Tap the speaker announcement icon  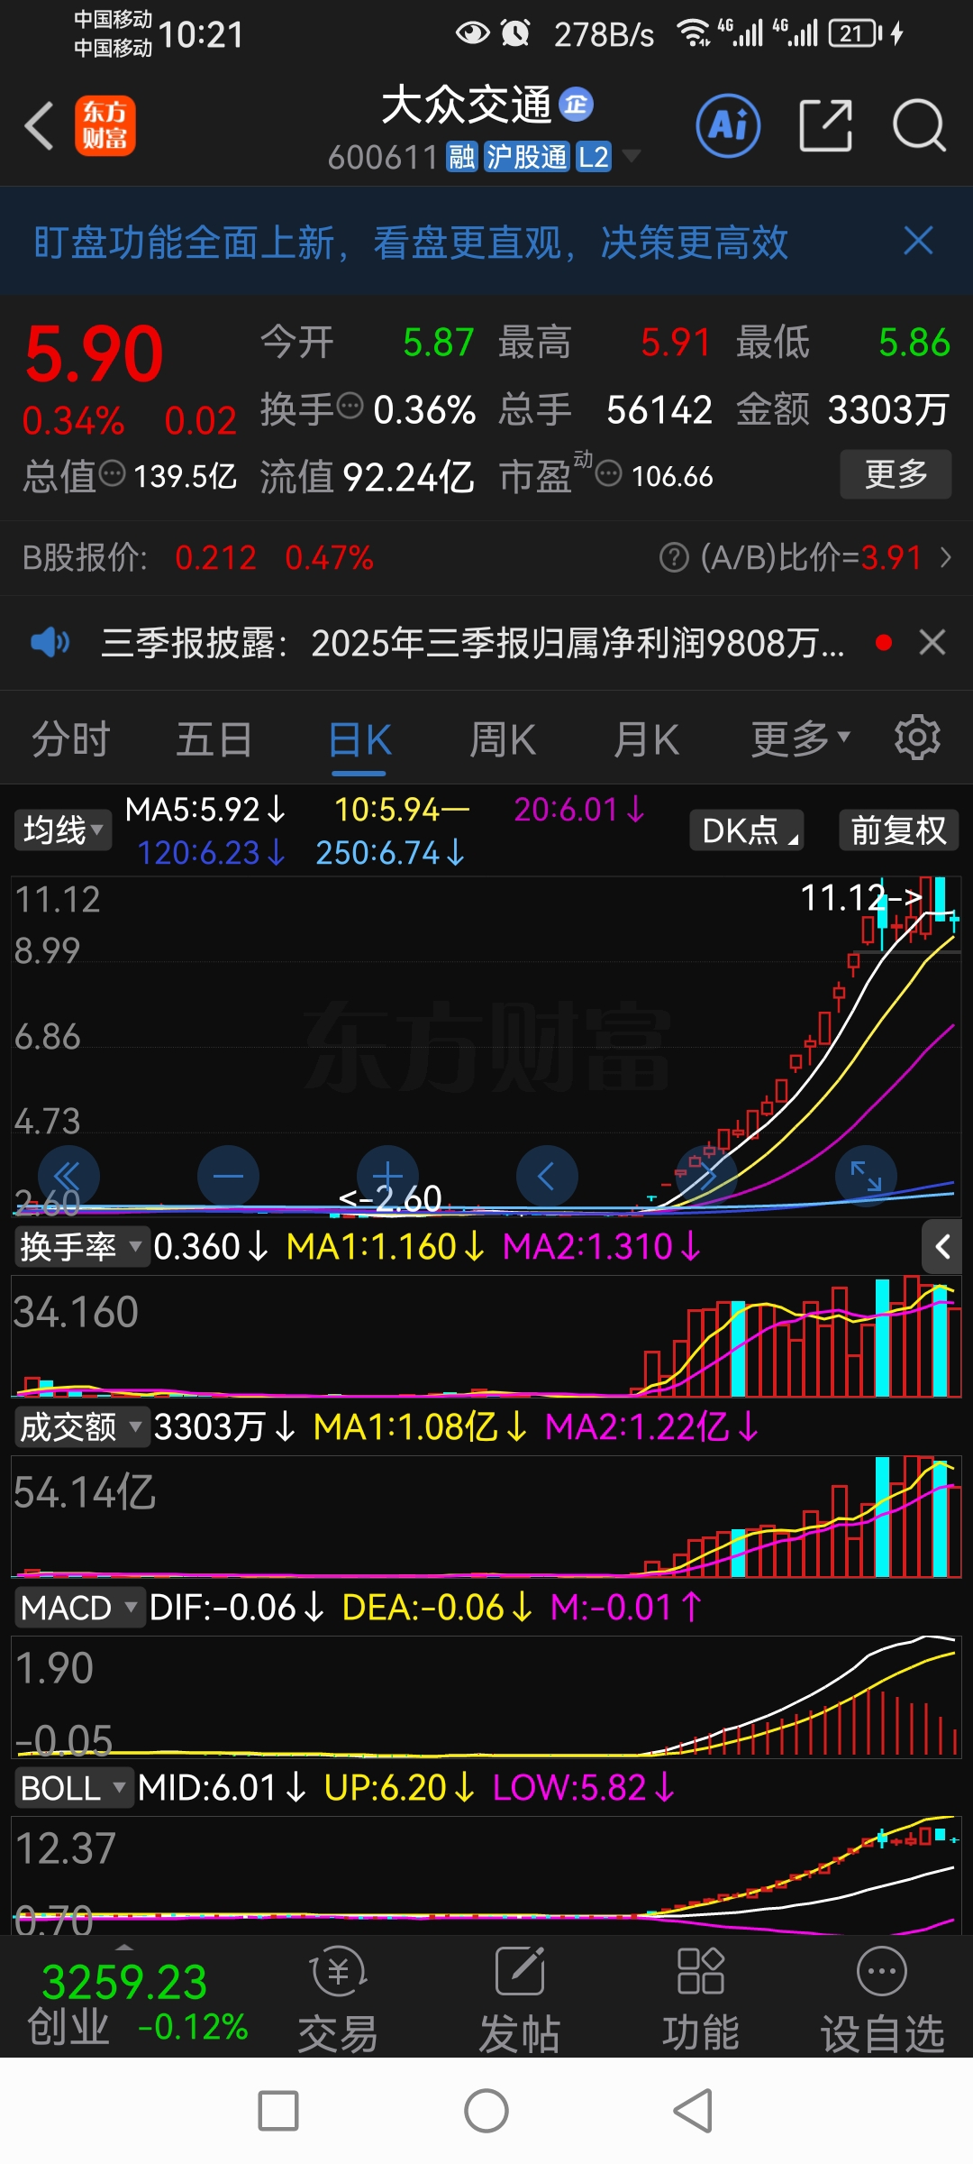[x=50, y=642]
